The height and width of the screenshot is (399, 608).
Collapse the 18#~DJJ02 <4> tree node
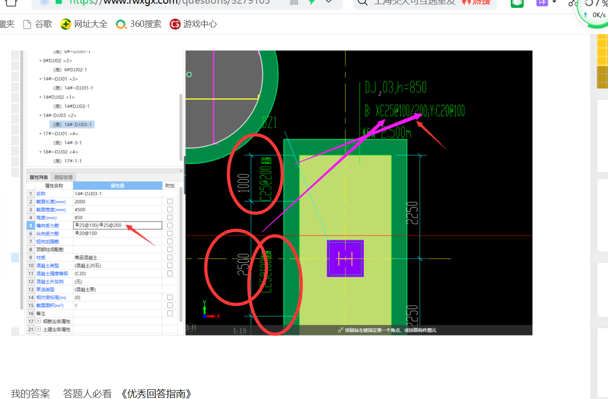[x=40, y=152]
